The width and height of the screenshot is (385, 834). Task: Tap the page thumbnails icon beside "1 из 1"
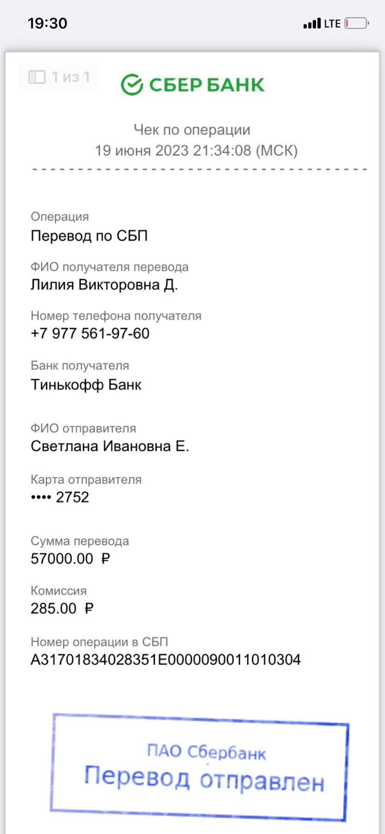pos(37,77)
